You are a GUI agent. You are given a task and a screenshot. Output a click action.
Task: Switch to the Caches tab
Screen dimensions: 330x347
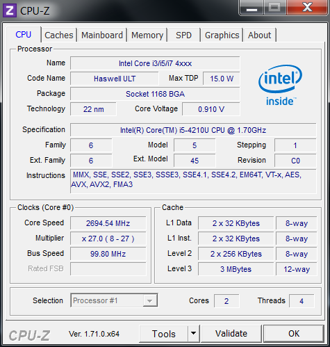coord(59,35)
